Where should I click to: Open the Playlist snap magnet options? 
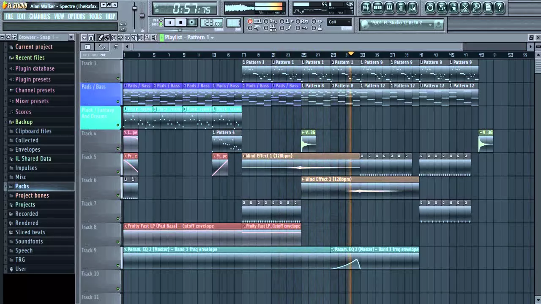91,38
